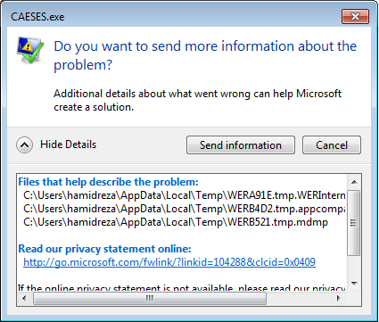Select the WERB521.tmp.mdmp file path
Screen dimensions: 379x322
[x=176, y=222]
